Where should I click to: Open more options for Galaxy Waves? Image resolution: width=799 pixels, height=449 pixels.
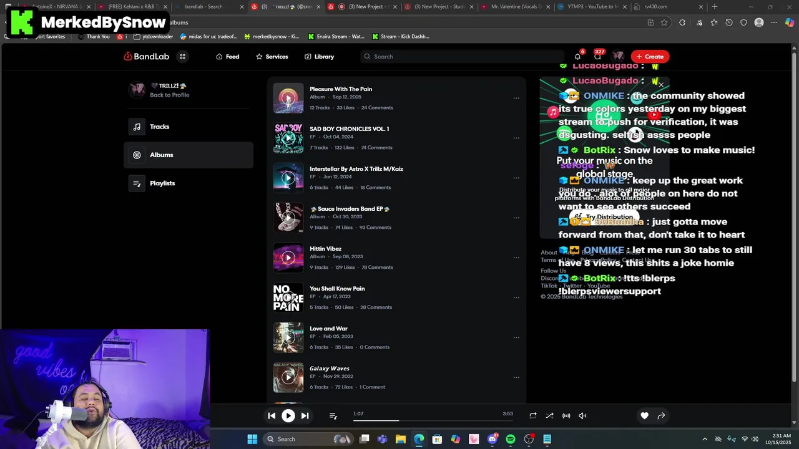(516, 377)
